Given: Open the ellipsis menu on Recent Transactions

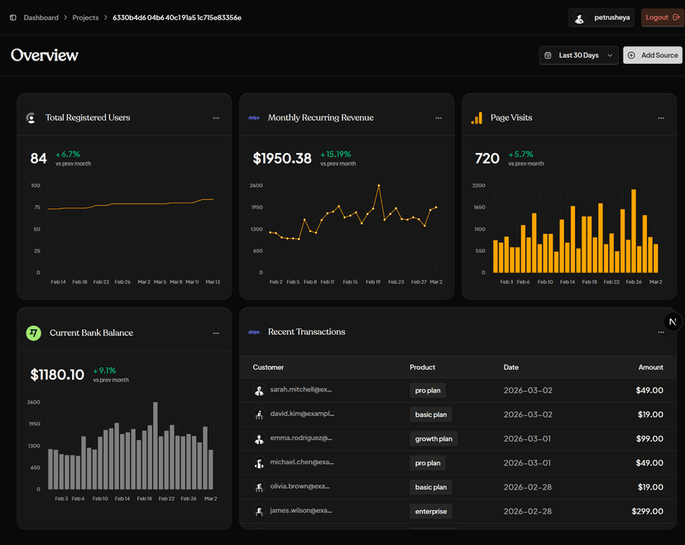Looking at the screenshot, I should pyautogui.click(x=661, y=332).
